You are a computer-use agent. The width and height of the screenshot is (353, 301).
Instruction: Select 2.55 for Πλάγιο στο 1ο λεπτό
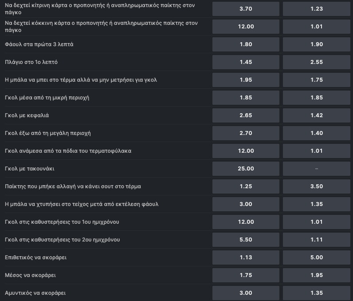click(316, 62)
